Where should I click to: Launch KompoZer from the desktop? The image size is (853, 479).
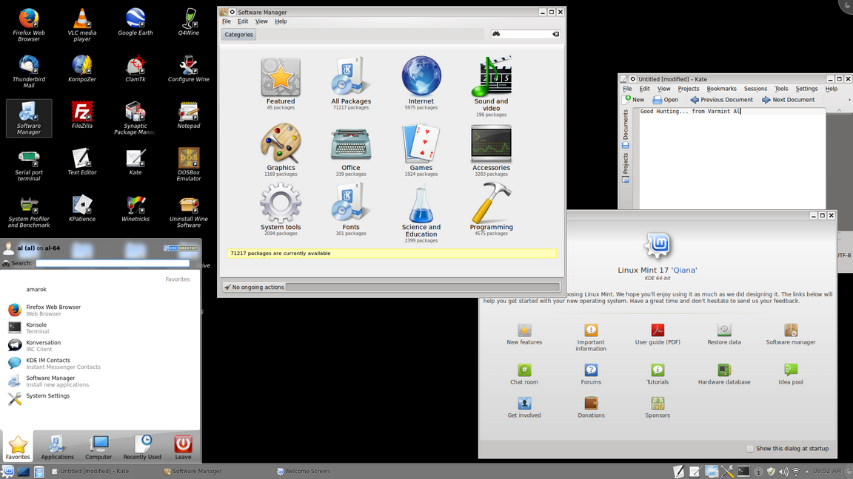[82, 69]
